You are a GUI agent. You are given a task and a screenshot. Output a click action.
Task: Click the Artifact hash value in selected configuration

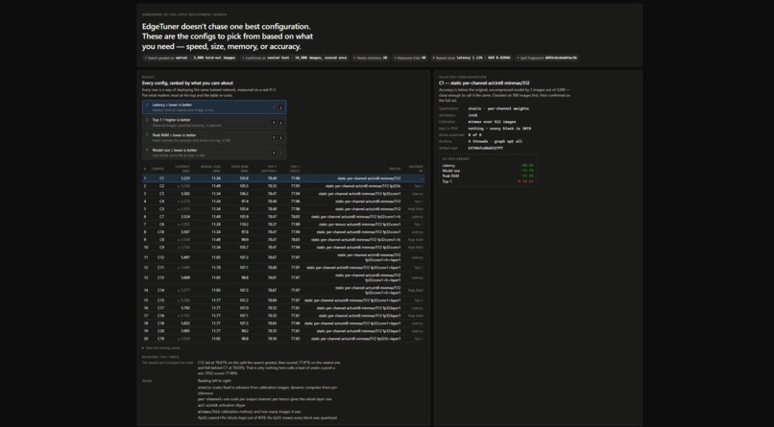click(x=486, y=148)
